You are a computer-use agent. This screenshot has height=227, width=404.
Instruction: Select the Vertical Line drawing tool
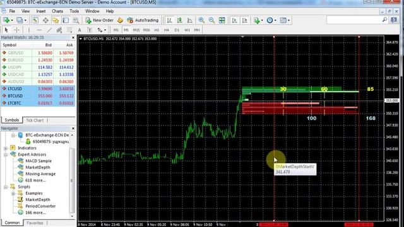point(29,30)
